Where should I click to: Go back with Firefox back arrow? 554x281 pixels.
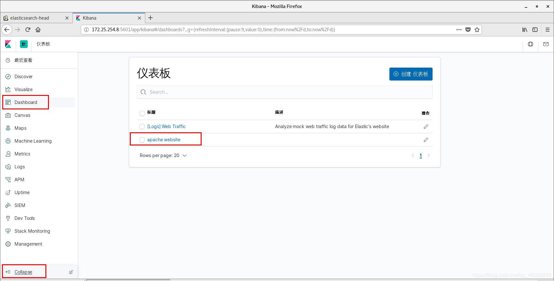[x=7, y=30]
